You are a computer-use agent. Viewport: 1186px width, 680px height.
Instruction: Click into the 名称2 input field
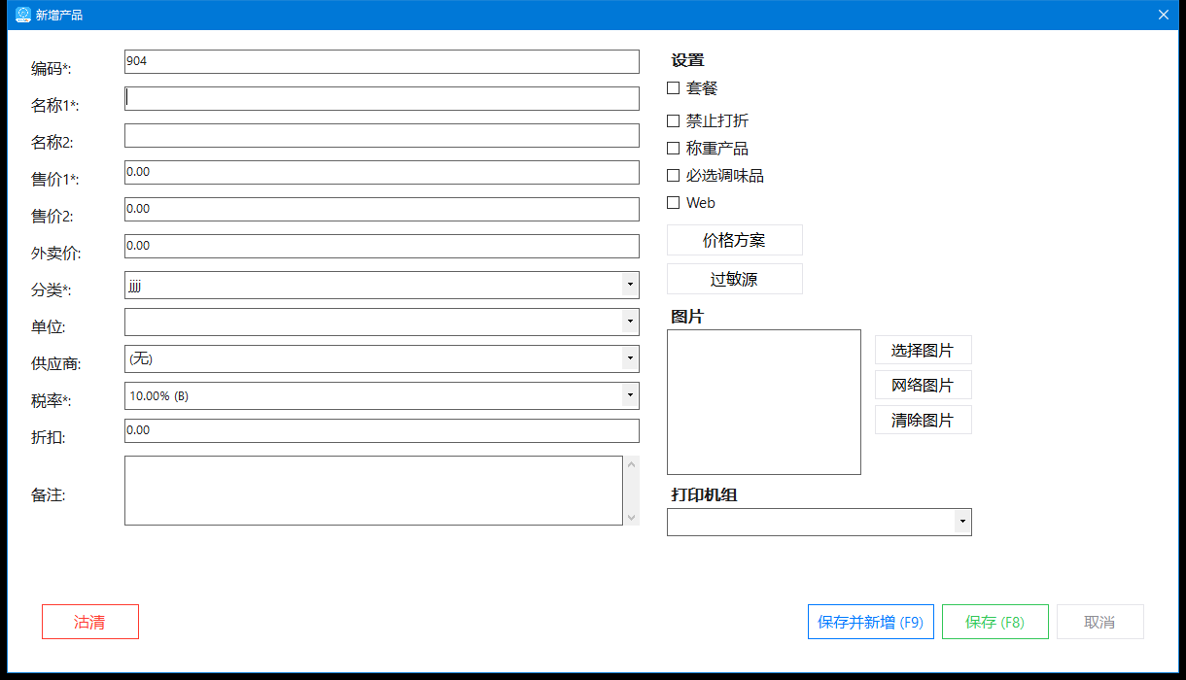[382, 136]
